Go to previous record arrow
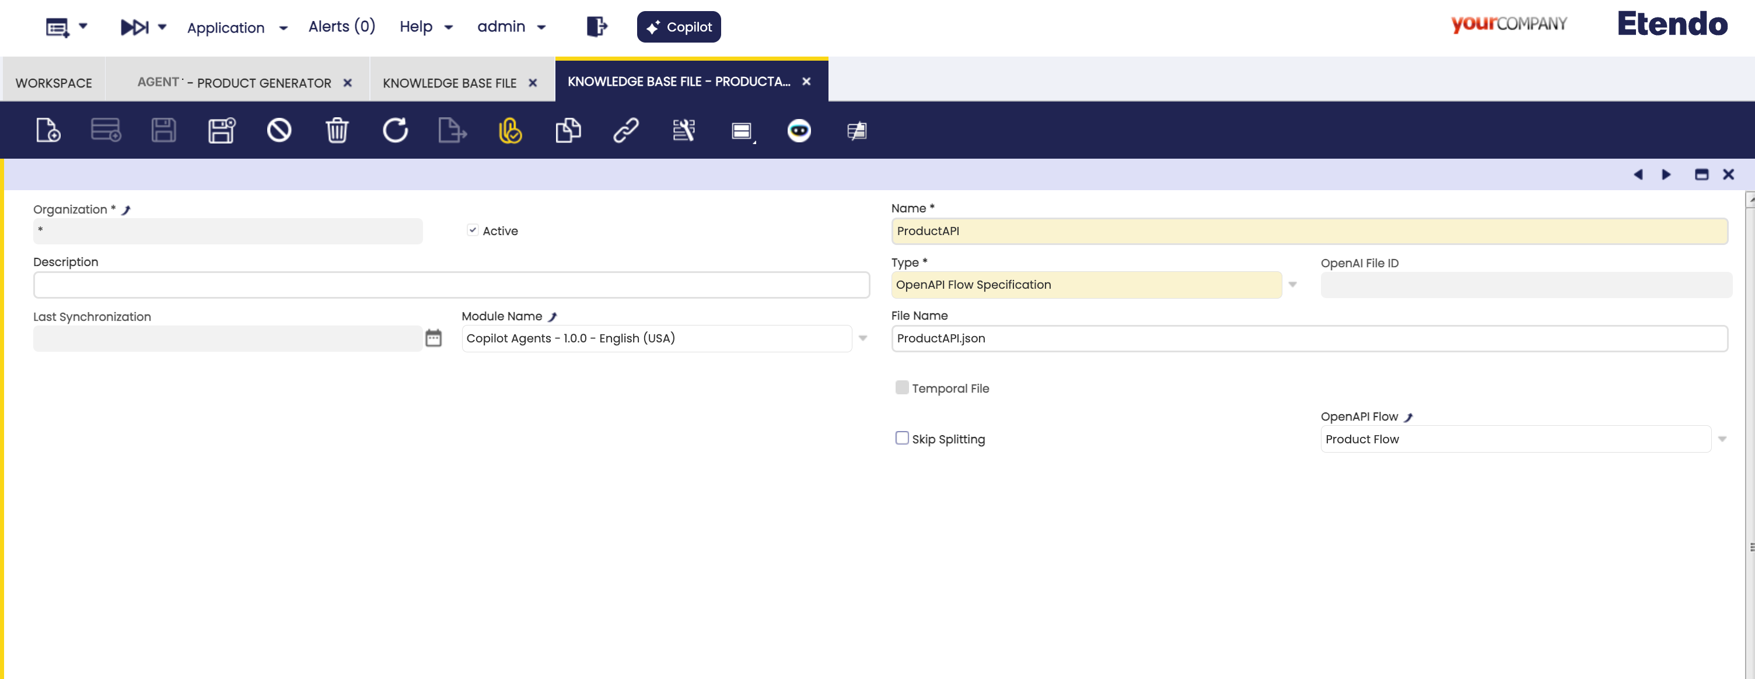 [x=1638, y=174]
